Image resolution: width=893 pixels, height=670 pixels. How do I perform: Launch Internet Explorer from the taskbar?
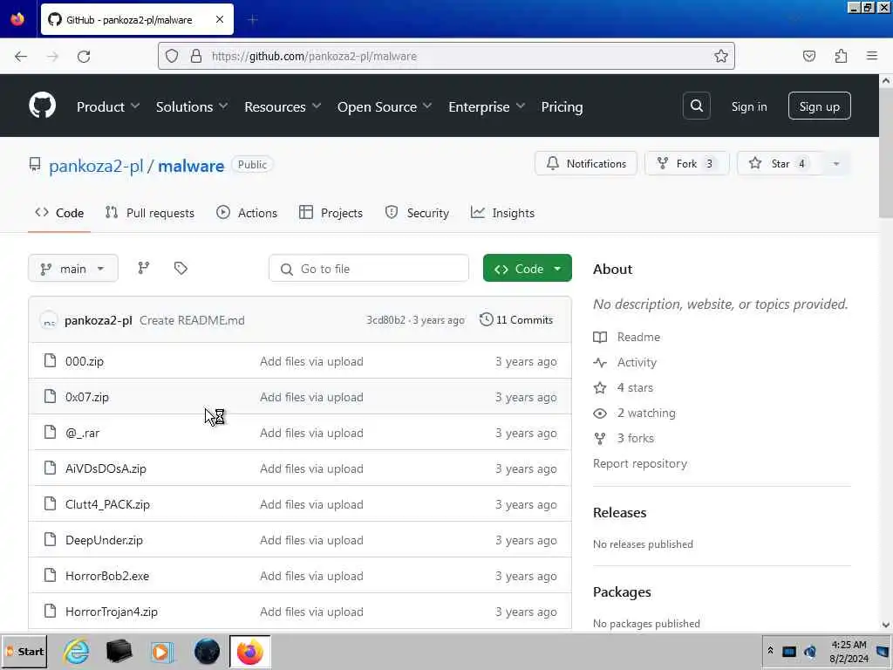point(77,651)
